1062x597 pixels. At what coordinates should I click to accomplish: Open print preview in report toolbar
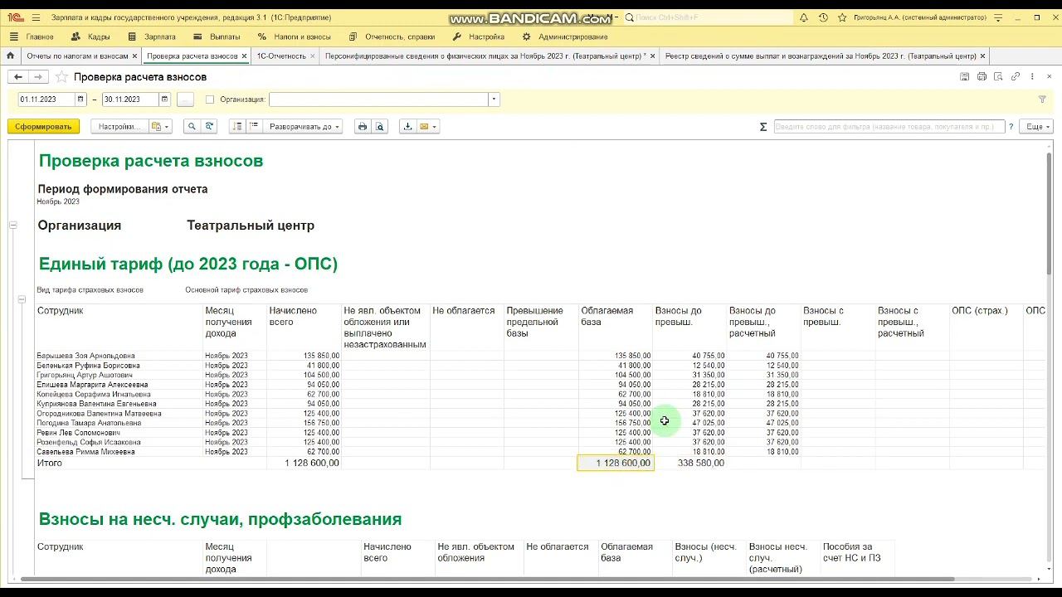pos(380,127)
